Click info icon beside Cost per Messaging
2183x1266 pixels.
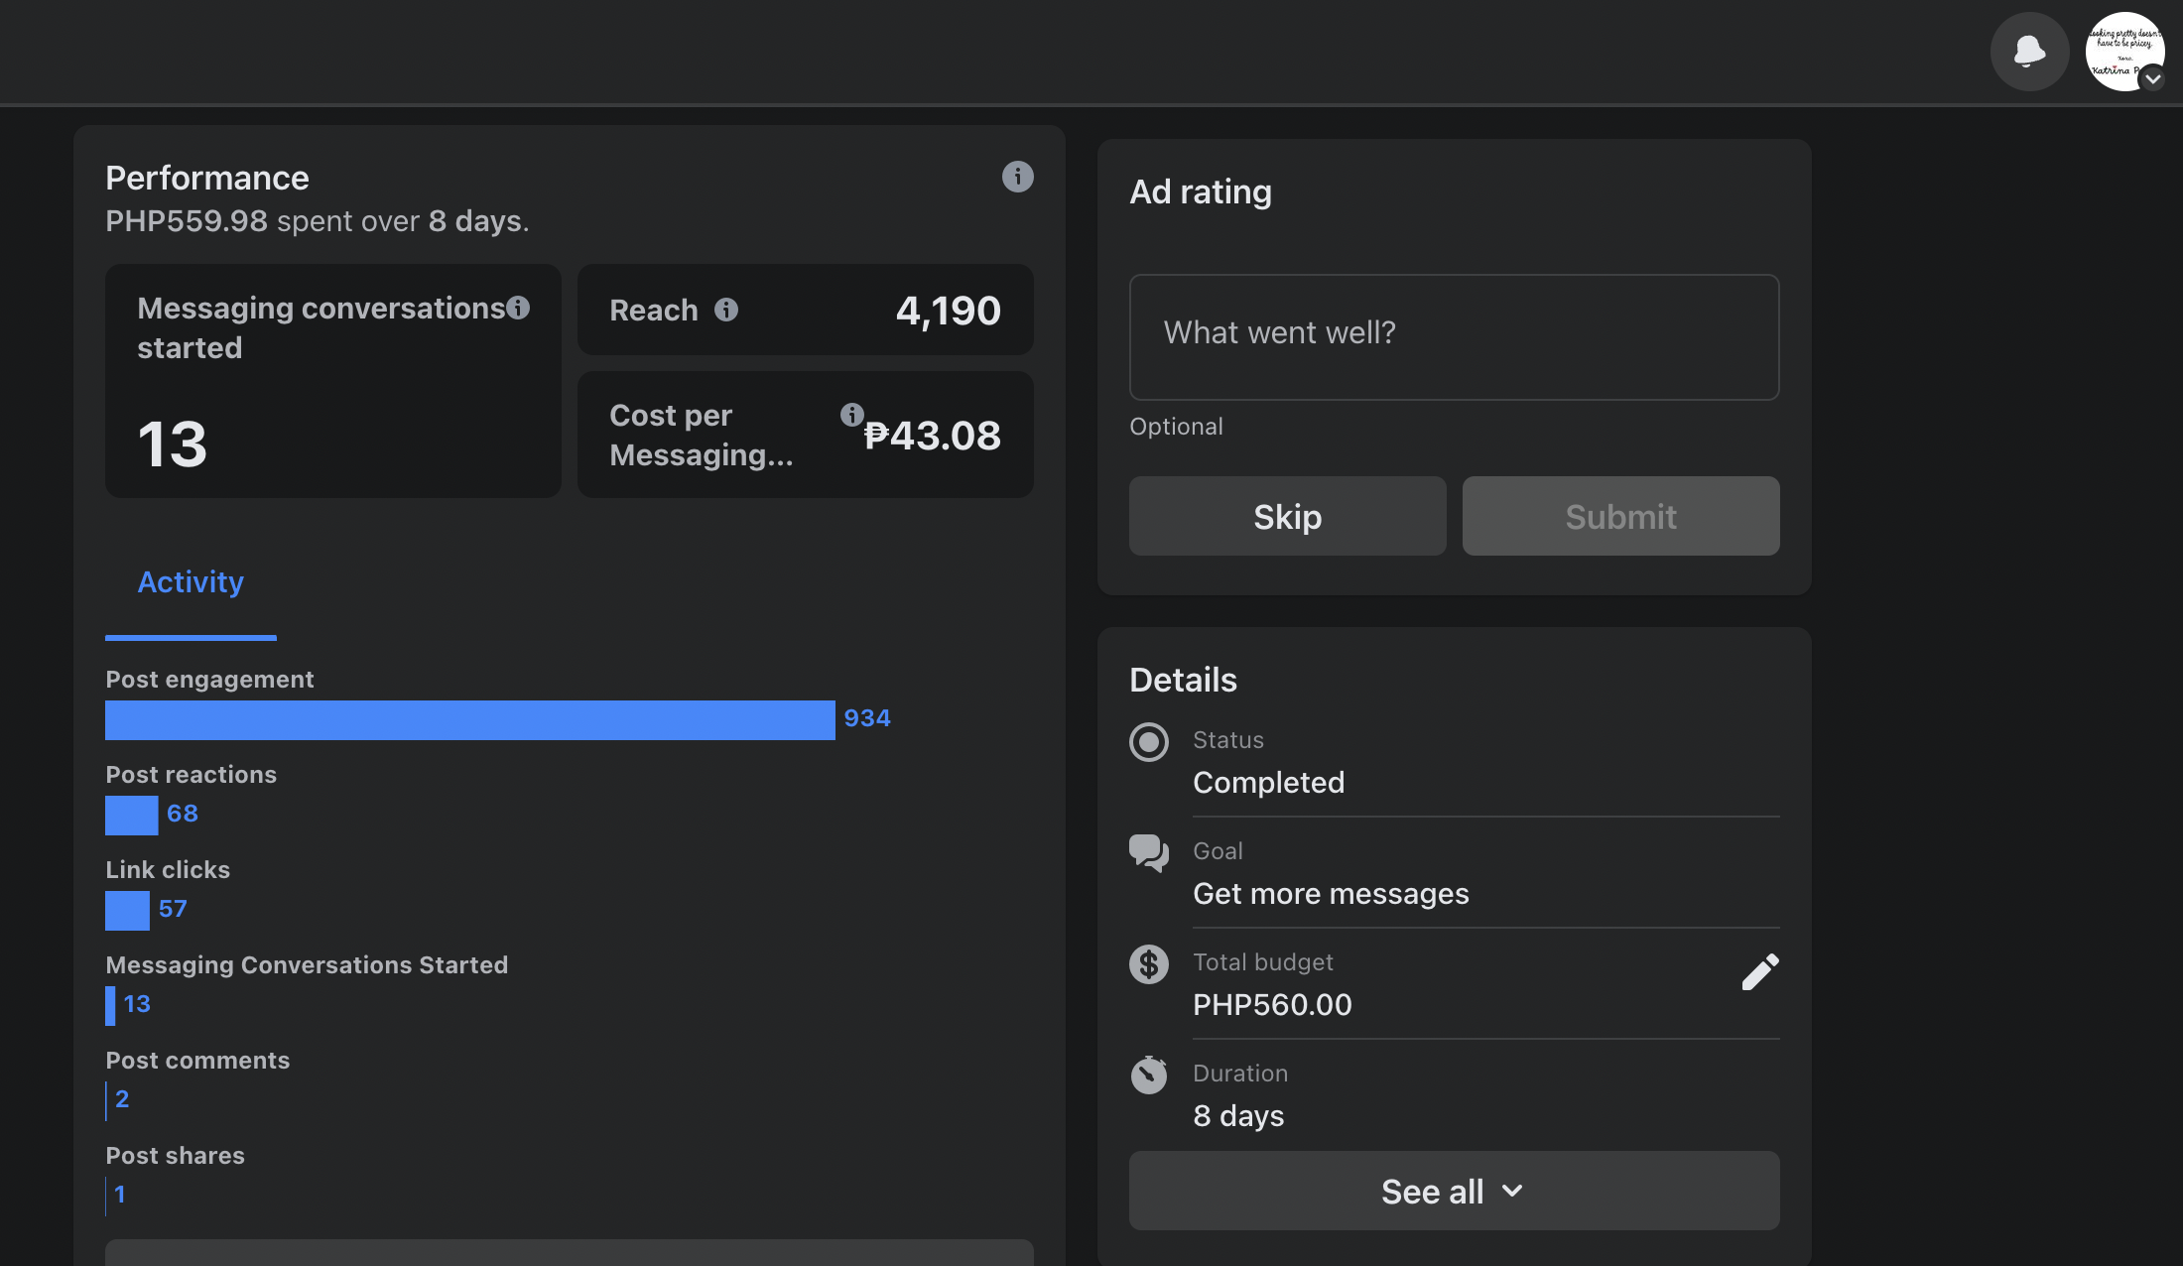click(x=851, y=415)
